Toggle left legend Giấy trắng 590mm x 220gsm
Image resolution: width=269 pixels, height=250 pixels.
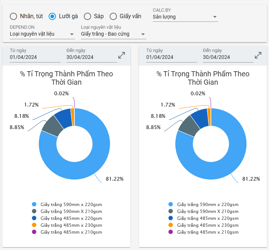(71, 205)
